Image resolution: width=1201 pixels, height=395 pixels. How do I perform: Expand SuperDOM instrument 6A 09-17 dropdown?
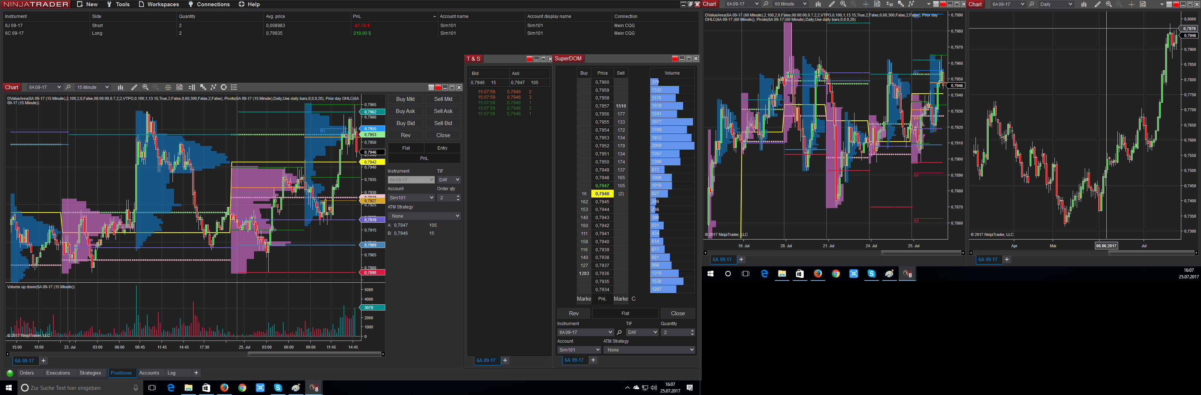click(585, 332)
